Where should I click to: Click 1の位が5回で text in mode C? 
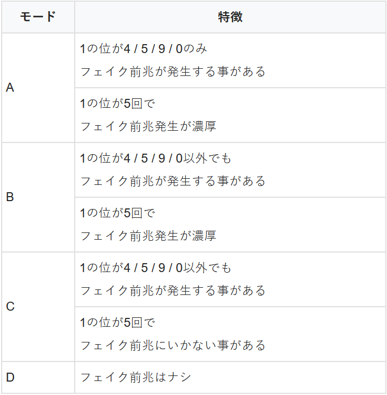point(118,322)
